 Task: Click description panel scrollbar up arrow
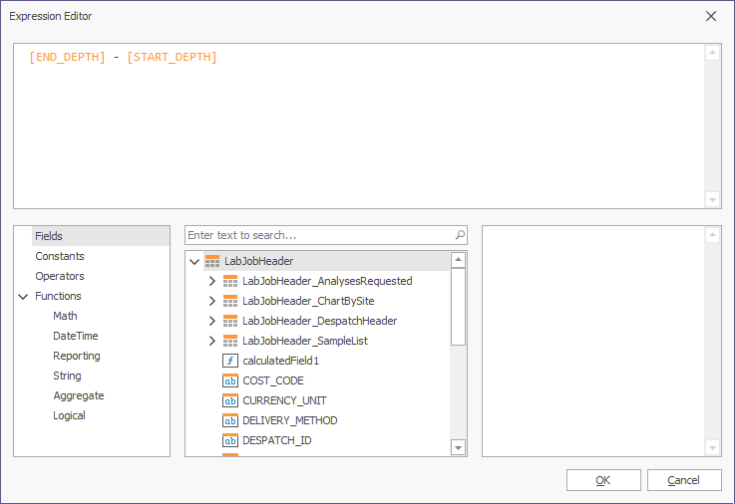[x=712, y=235]
